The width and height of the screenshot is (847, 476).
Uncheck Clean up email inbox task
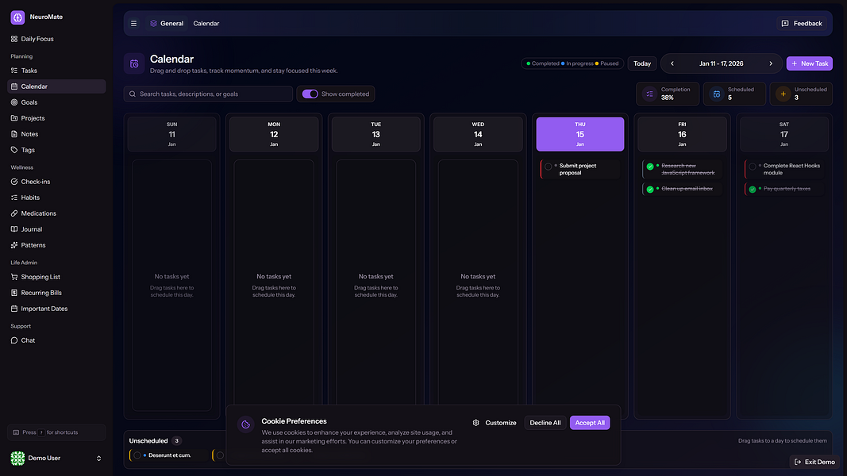click(x=650, y=190)
